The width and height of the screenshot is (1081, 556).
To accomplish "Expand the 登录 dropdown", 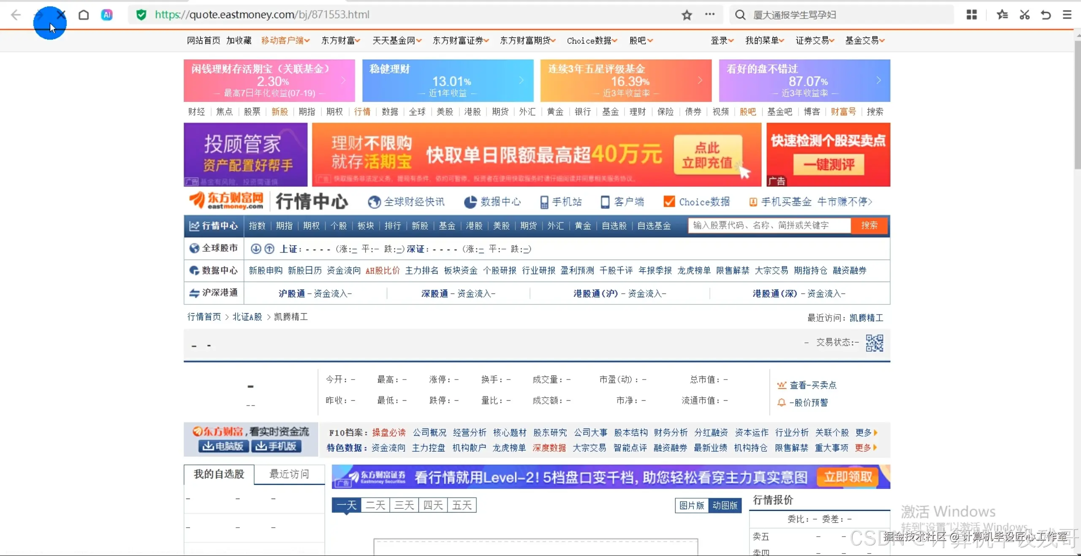I will (722, 41).
